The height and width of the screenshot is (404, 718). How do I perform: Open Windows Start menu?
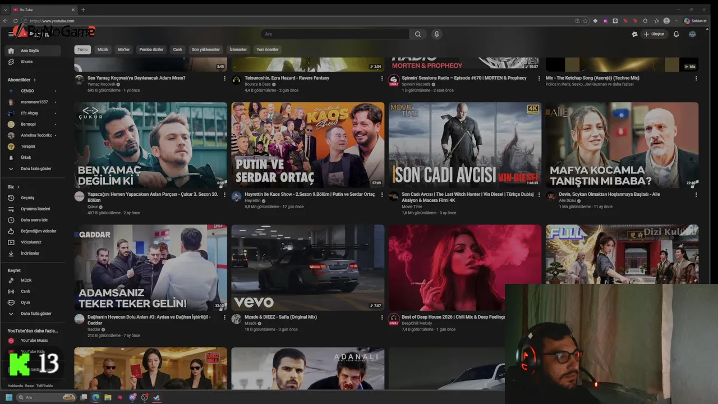pyautogui.click(x=8, y=397)
